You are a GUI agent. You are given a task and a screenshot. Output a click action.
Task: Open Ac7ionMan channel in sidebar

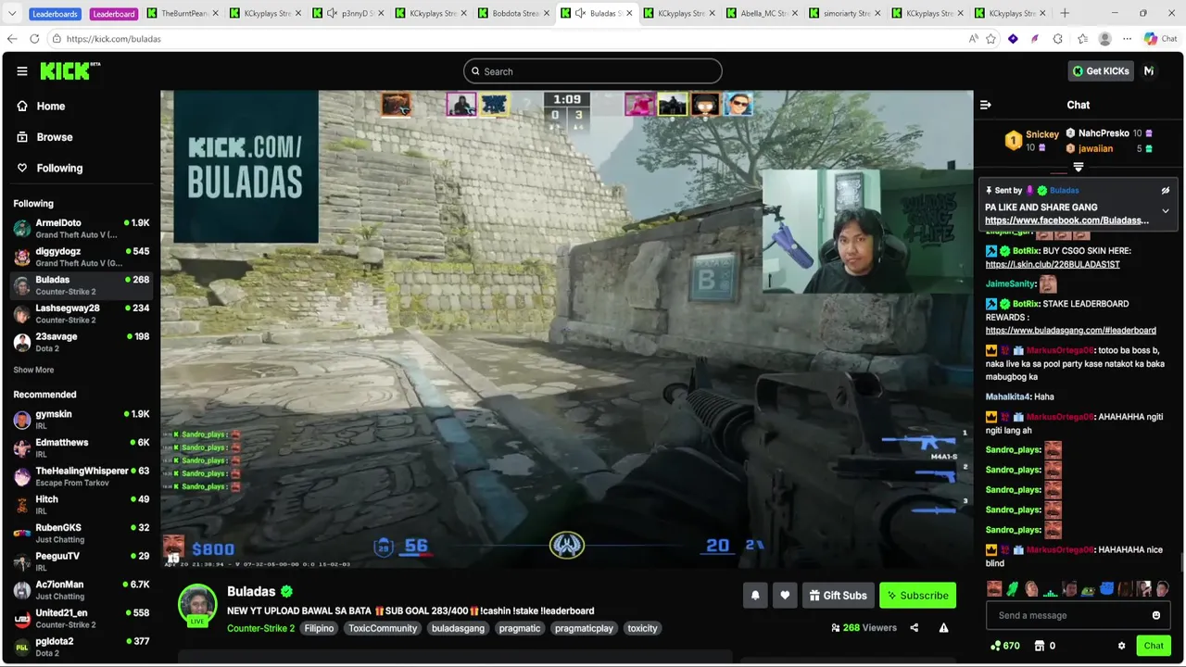[81, 590]
